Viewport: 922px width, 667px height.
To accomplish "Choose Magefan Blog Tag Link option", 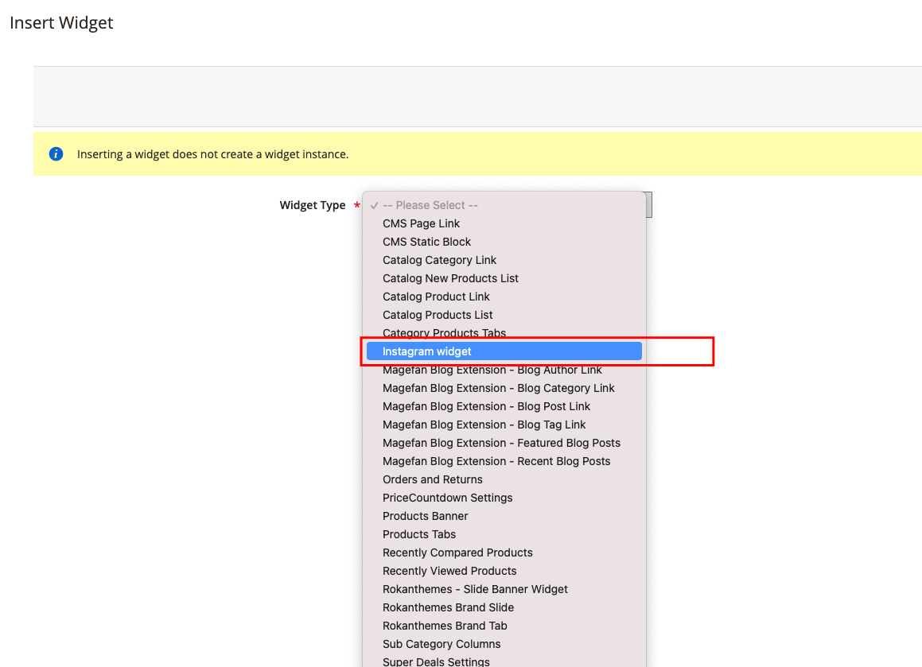I will coord(504,425).
